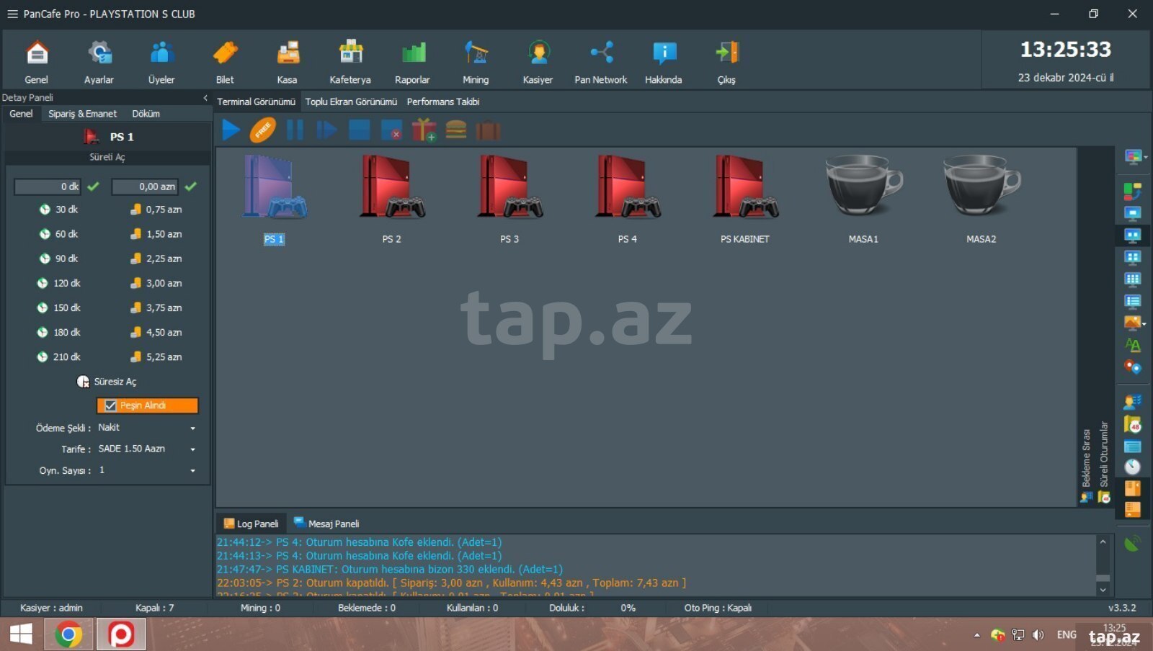Viewport: 1153px width, 651px height.
Task: Open the Süreli Oturumlar side panel
Action: pyautogui.click(x=1104, y=462)
